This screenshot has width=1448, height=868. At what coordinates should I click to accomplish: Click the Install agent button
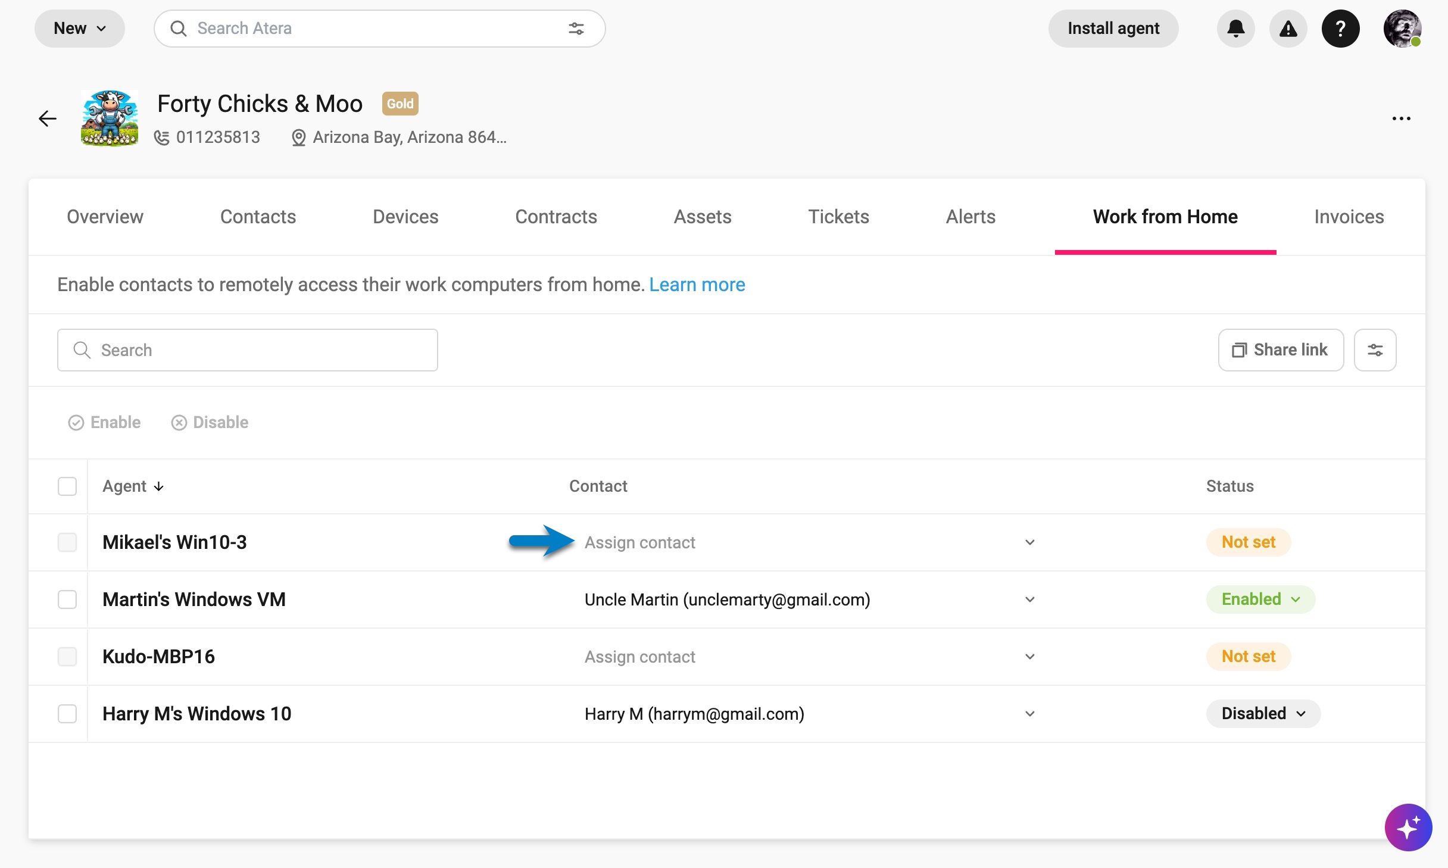click(x=1113, y=29)
